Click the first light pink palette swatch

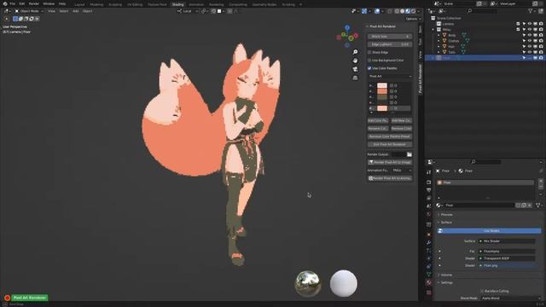pos(382,85)
